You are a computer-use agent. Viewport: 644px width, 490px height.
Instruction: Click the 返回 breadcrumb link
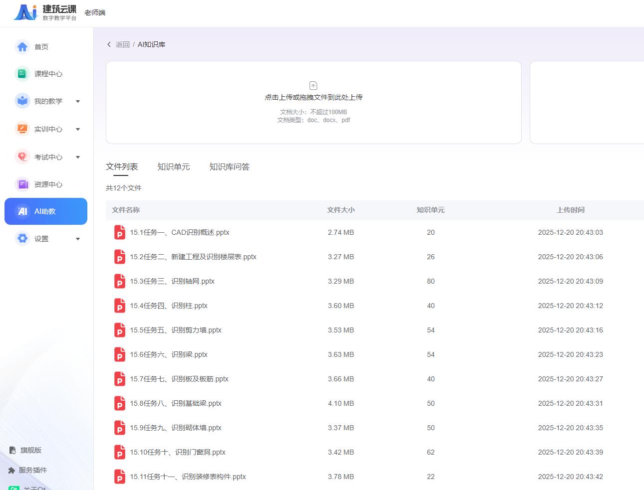click(x=122, y=44)
